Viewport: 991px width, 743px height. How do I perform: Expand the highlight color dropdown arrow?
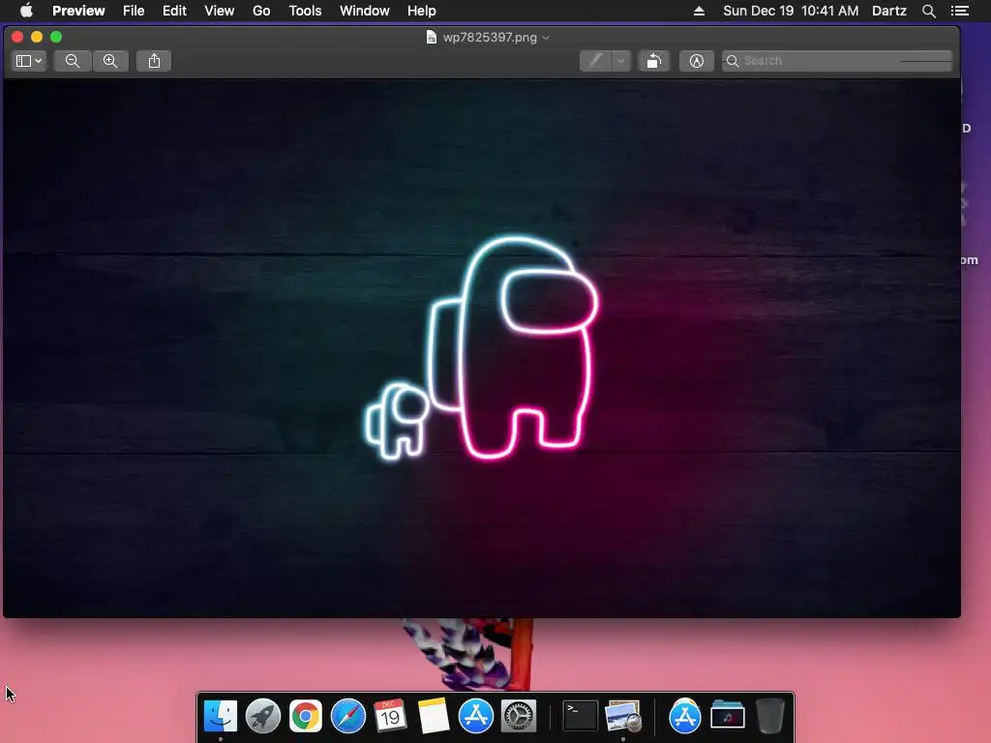click(621, 61)
